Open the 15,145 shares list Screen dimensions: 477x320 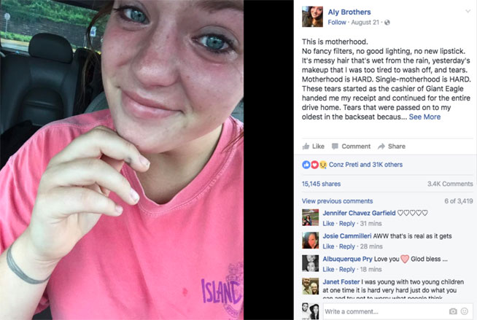pos(321,184)
